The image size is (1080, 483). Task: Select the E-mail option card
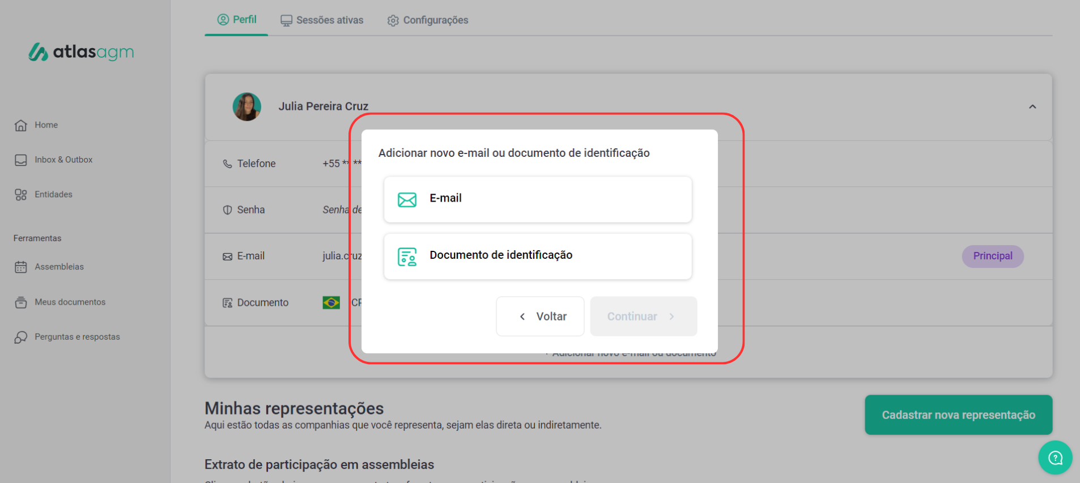click(537, 199)
